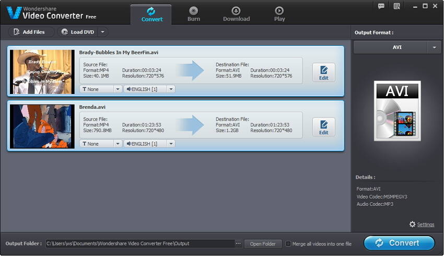
Task: Expand the Output Format dropdown arrow
Action: coord(435,48)
